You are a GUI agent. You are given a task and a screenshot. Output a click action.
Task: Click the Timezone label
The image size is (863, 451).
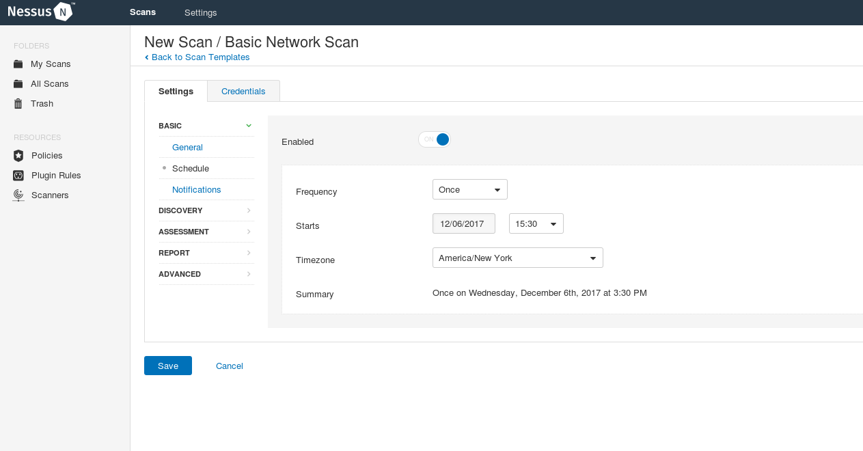tap(315, 260)
